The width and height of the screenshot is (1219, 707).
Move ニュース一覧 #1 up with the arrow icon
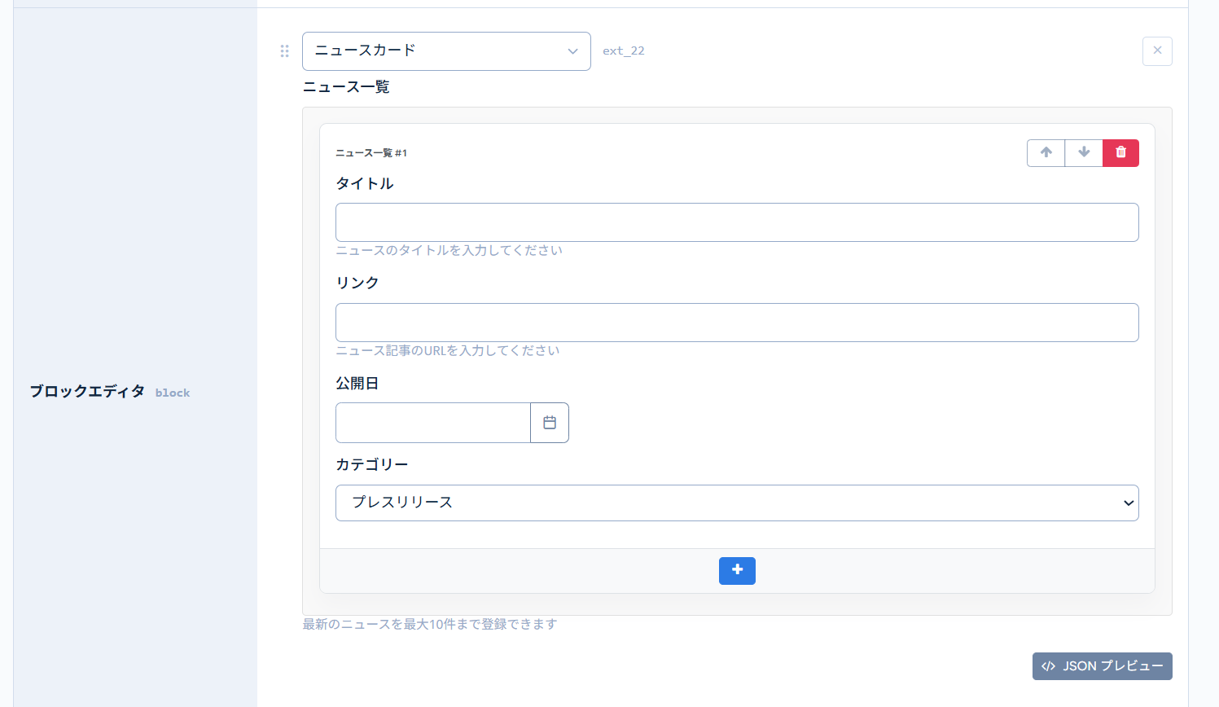(x=1046, y=152)
